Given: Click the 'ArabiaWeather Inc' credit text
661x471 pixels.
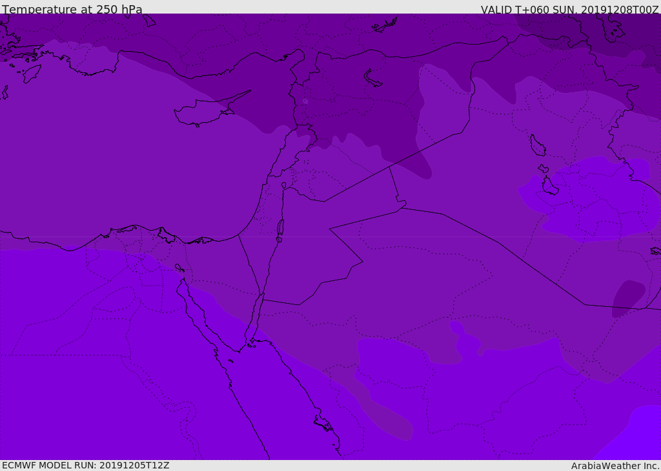Looking at the screenshot, I should (615, 466).
